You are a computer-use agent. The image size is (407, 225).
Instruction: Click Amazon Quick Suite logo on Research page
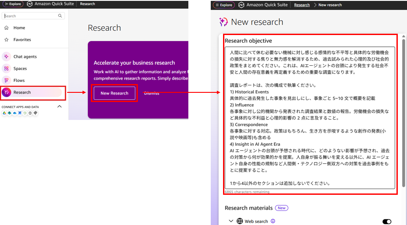[29, 4]
